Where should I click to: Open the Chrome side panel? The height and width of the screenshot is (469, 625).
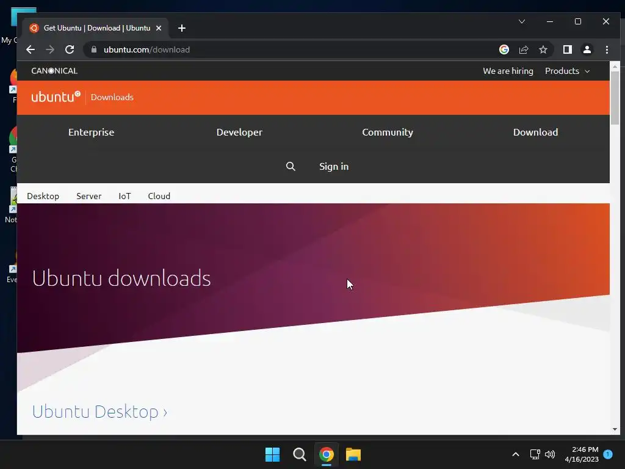(x=567, y=49)
